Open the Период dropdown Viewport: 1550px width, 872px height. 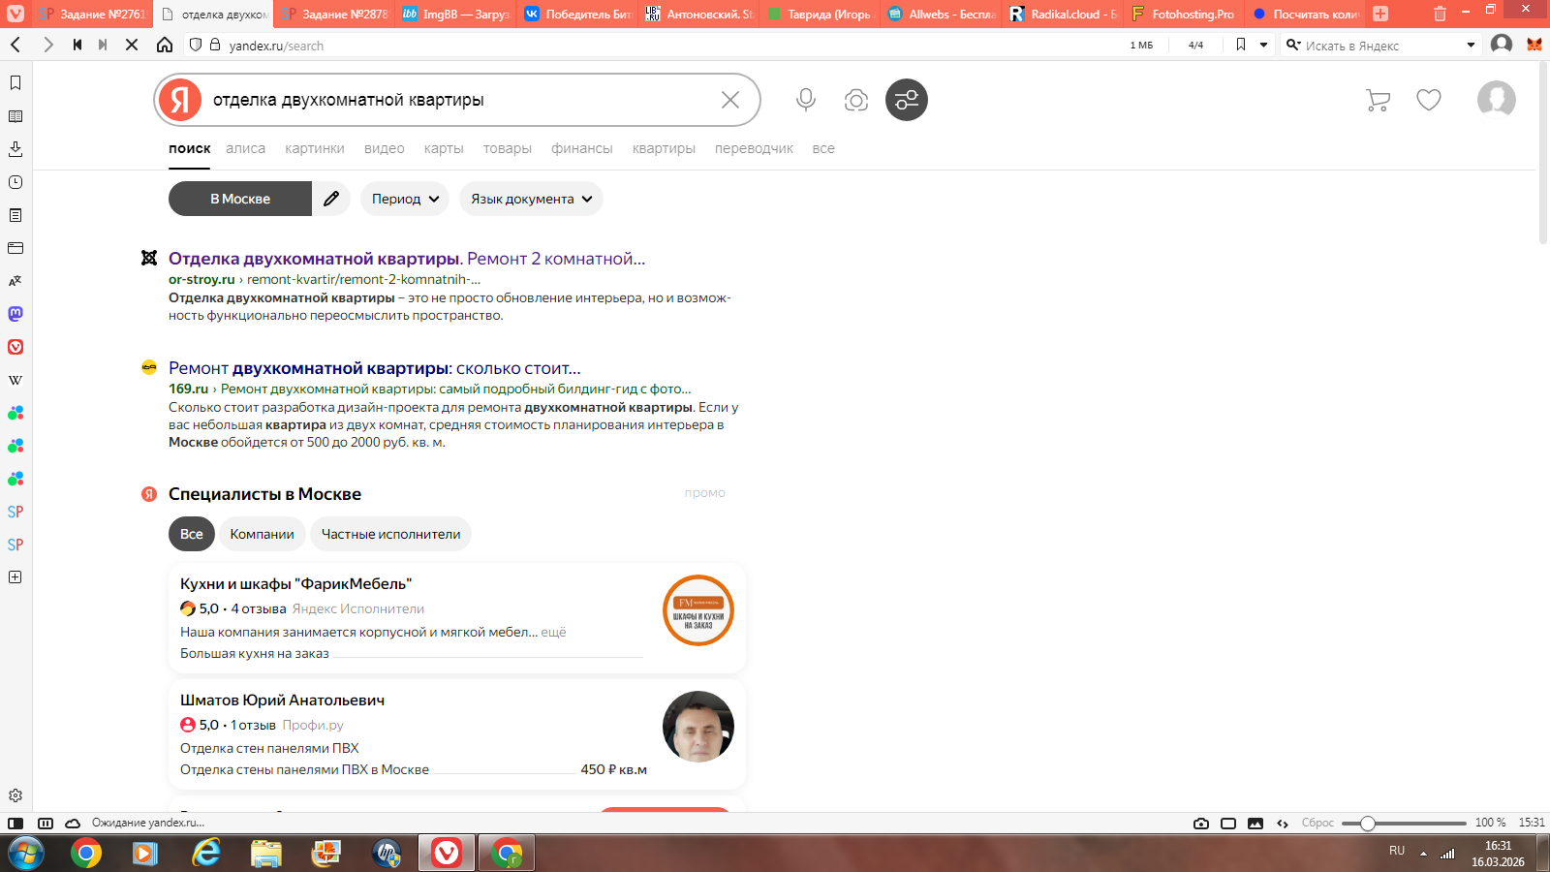point(405,199)
